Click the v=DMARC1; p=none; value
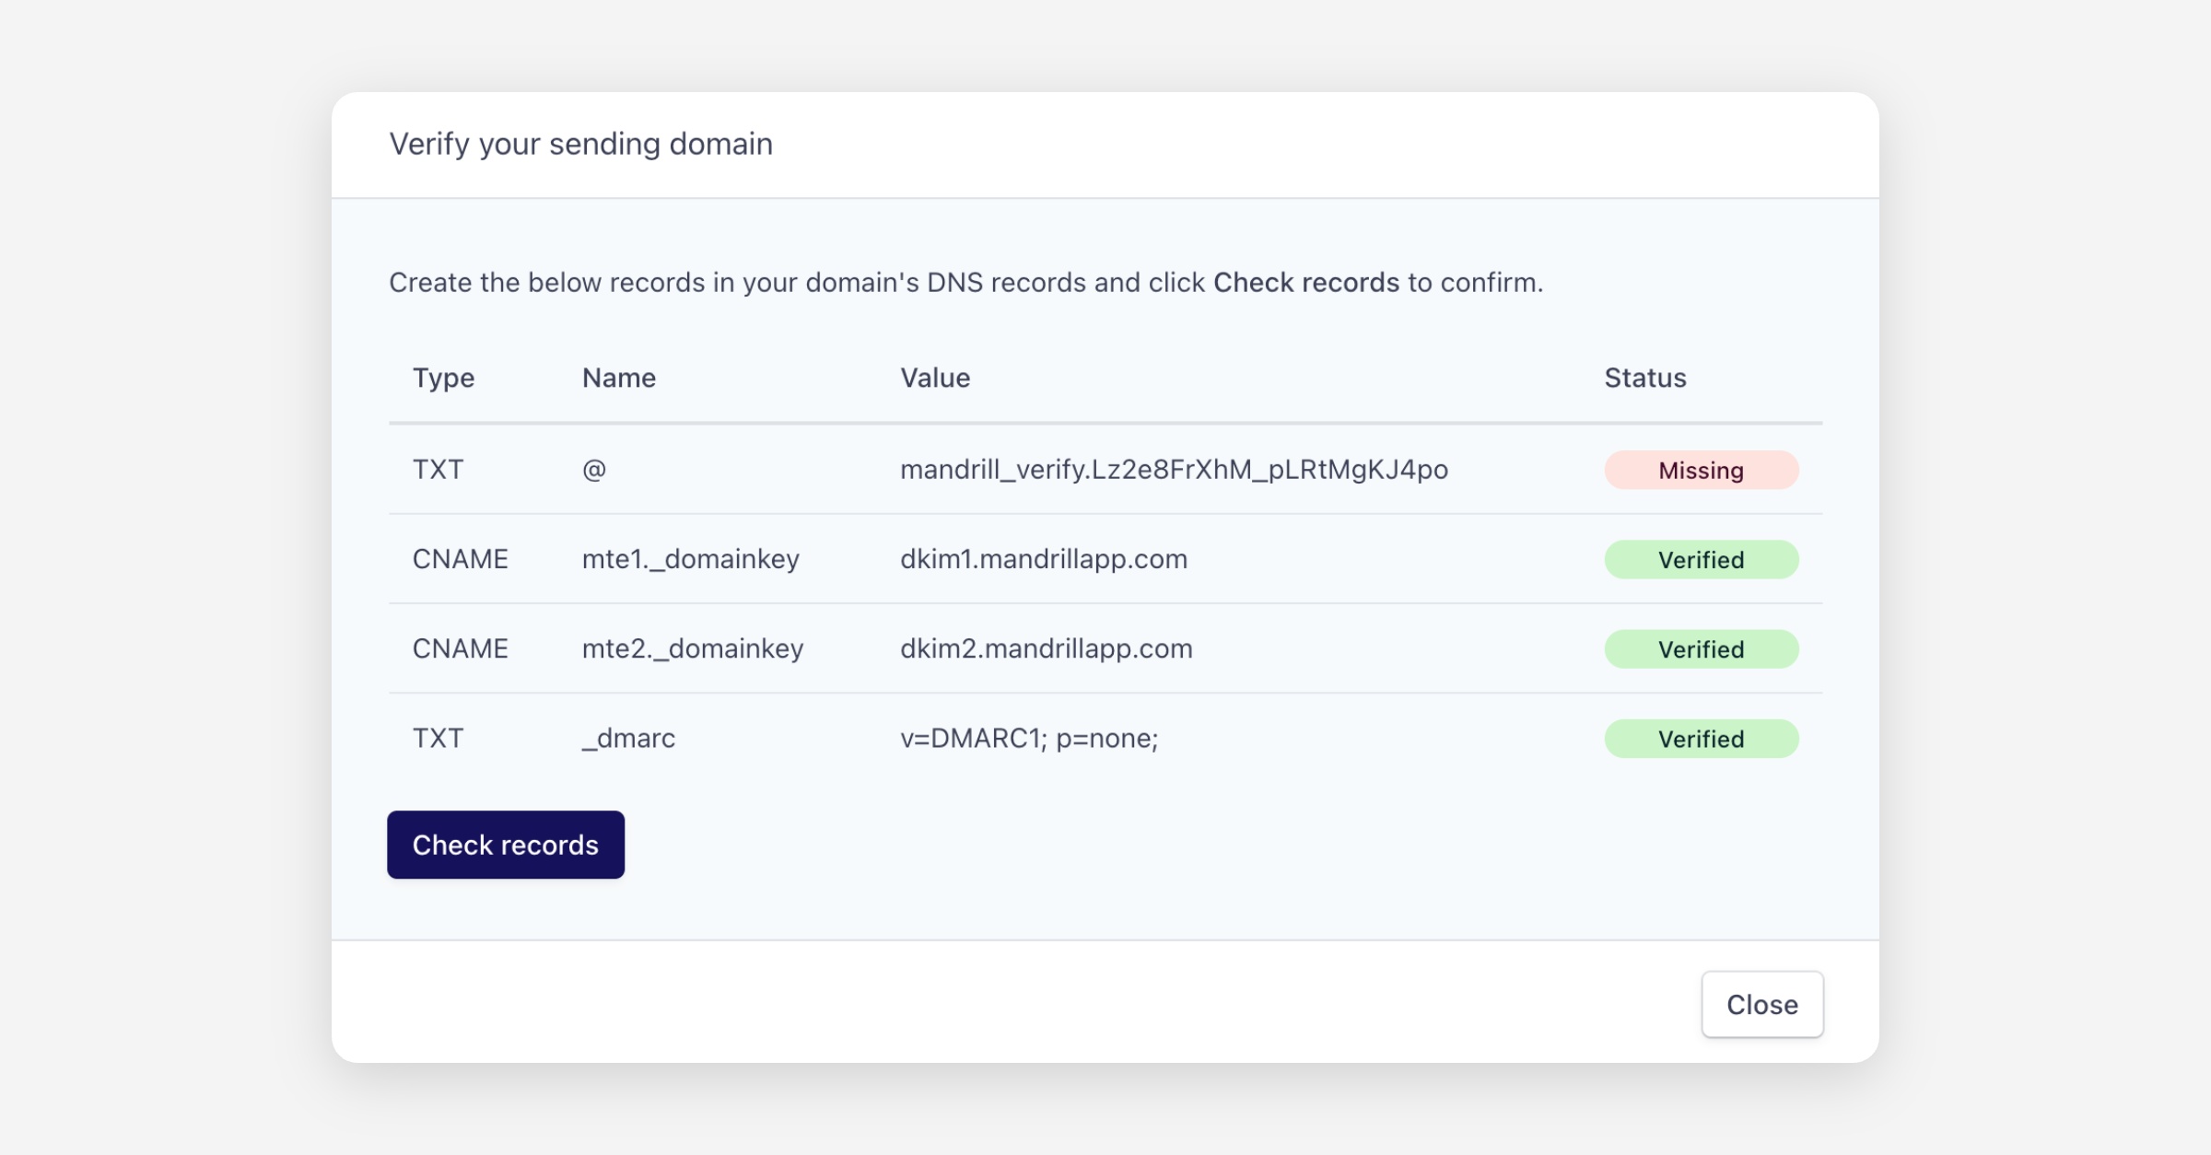Image resolution: width=2211 pixels, height=1155 pixels. (1028, 738)
